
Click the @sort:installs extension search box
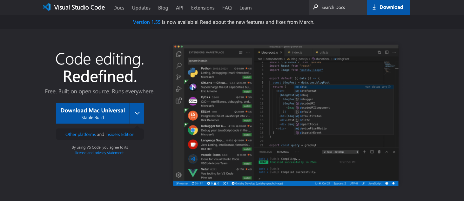click(x=220, y=61)
